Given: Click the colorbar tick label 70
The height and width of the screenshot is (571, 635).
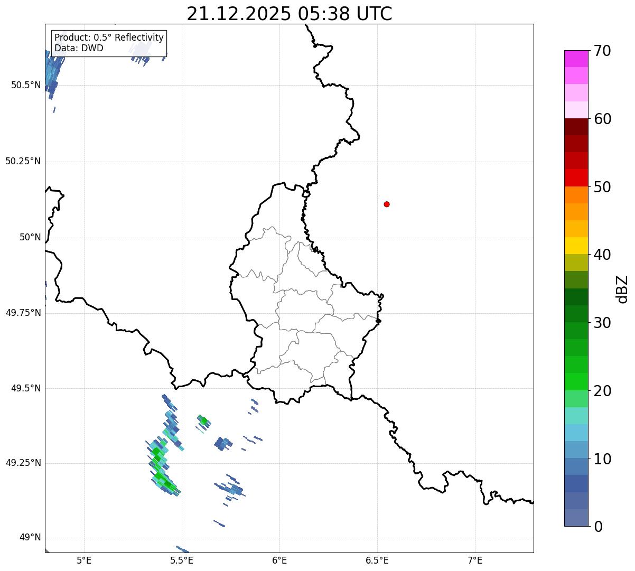Looking at the screenshot, I should (602, 51).
